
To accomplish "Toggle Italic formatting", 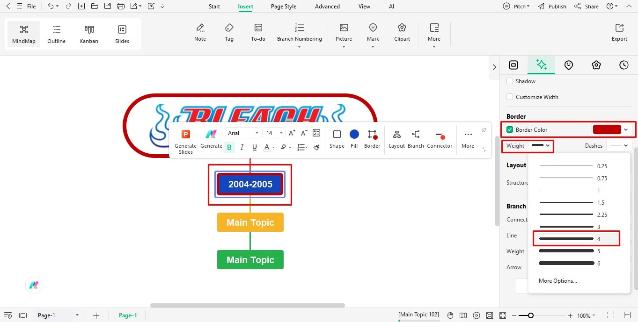I will (x=242, y=147).
